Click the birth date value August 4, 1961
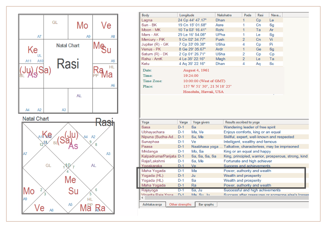Viewport: 327px width, 228px height. coord(195,71)
